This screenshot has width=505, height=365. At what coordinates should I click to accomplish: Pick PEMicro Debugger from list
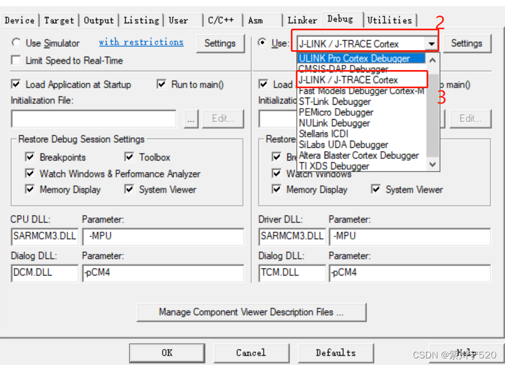[362, 112]
